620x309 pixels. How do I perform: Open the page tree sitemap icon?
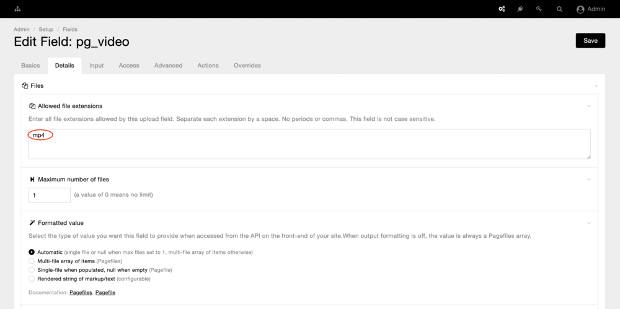pos(17,9)
